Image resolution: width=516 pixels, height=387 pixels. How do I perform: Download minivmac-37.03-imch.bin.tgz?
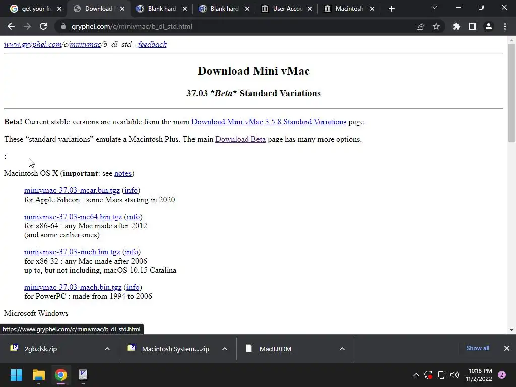point(72,252)
